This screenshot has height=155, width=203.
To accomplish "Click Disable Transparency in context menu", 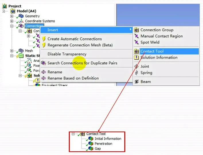I will pyautogui.click(x=67, y=54).
